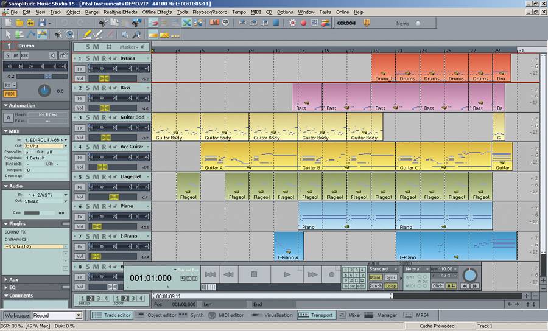Open the Tempo menu
548x331 pixels.
point(239,12)
